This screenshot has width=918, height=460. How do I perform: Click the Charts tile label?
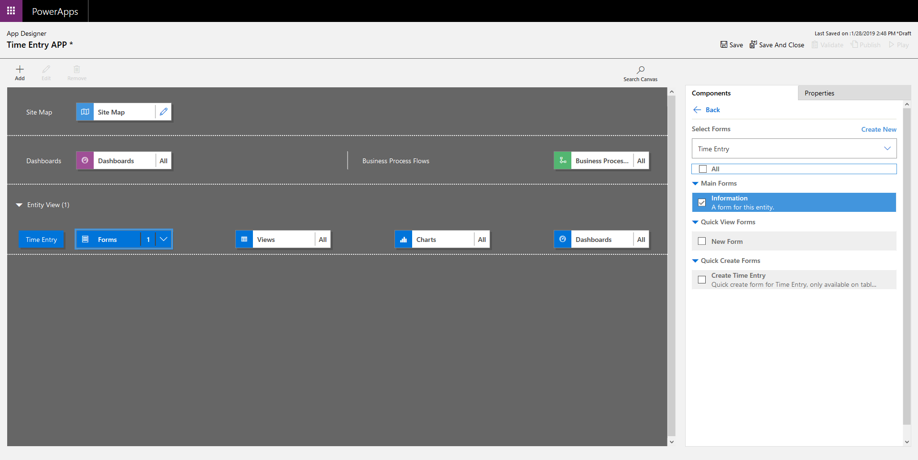click(x=426, y=240)
